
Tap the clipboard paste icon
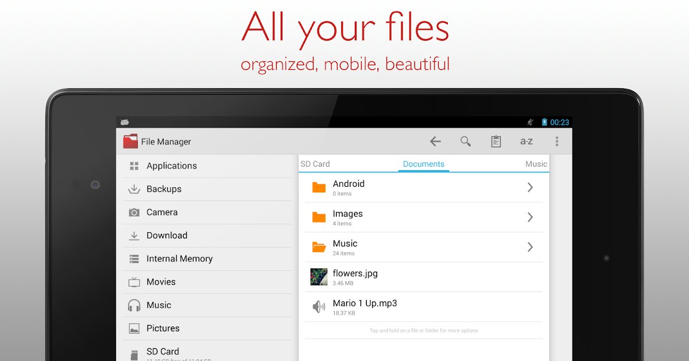click(x=496, y=142)
